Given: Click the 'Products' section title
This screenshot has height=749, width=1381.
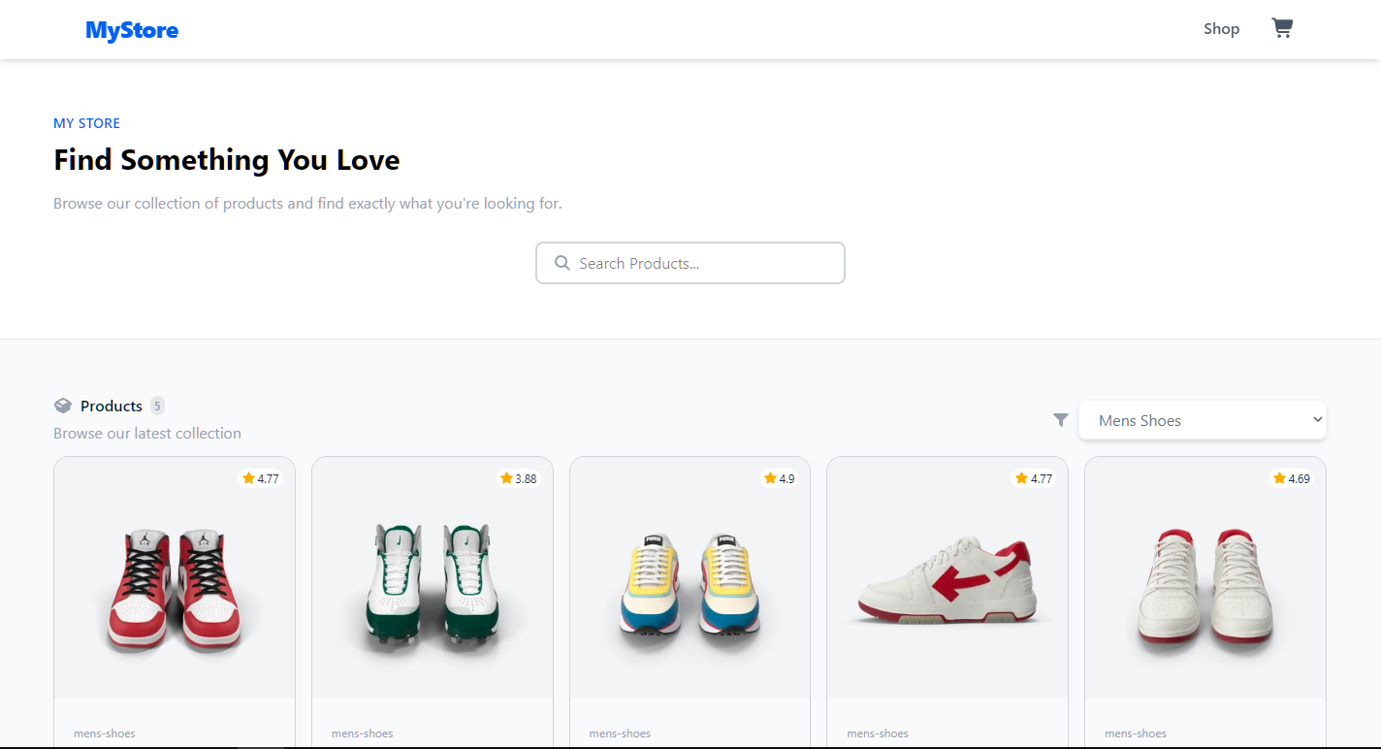Looking at the screenshot, I should (x=112, y=406).
